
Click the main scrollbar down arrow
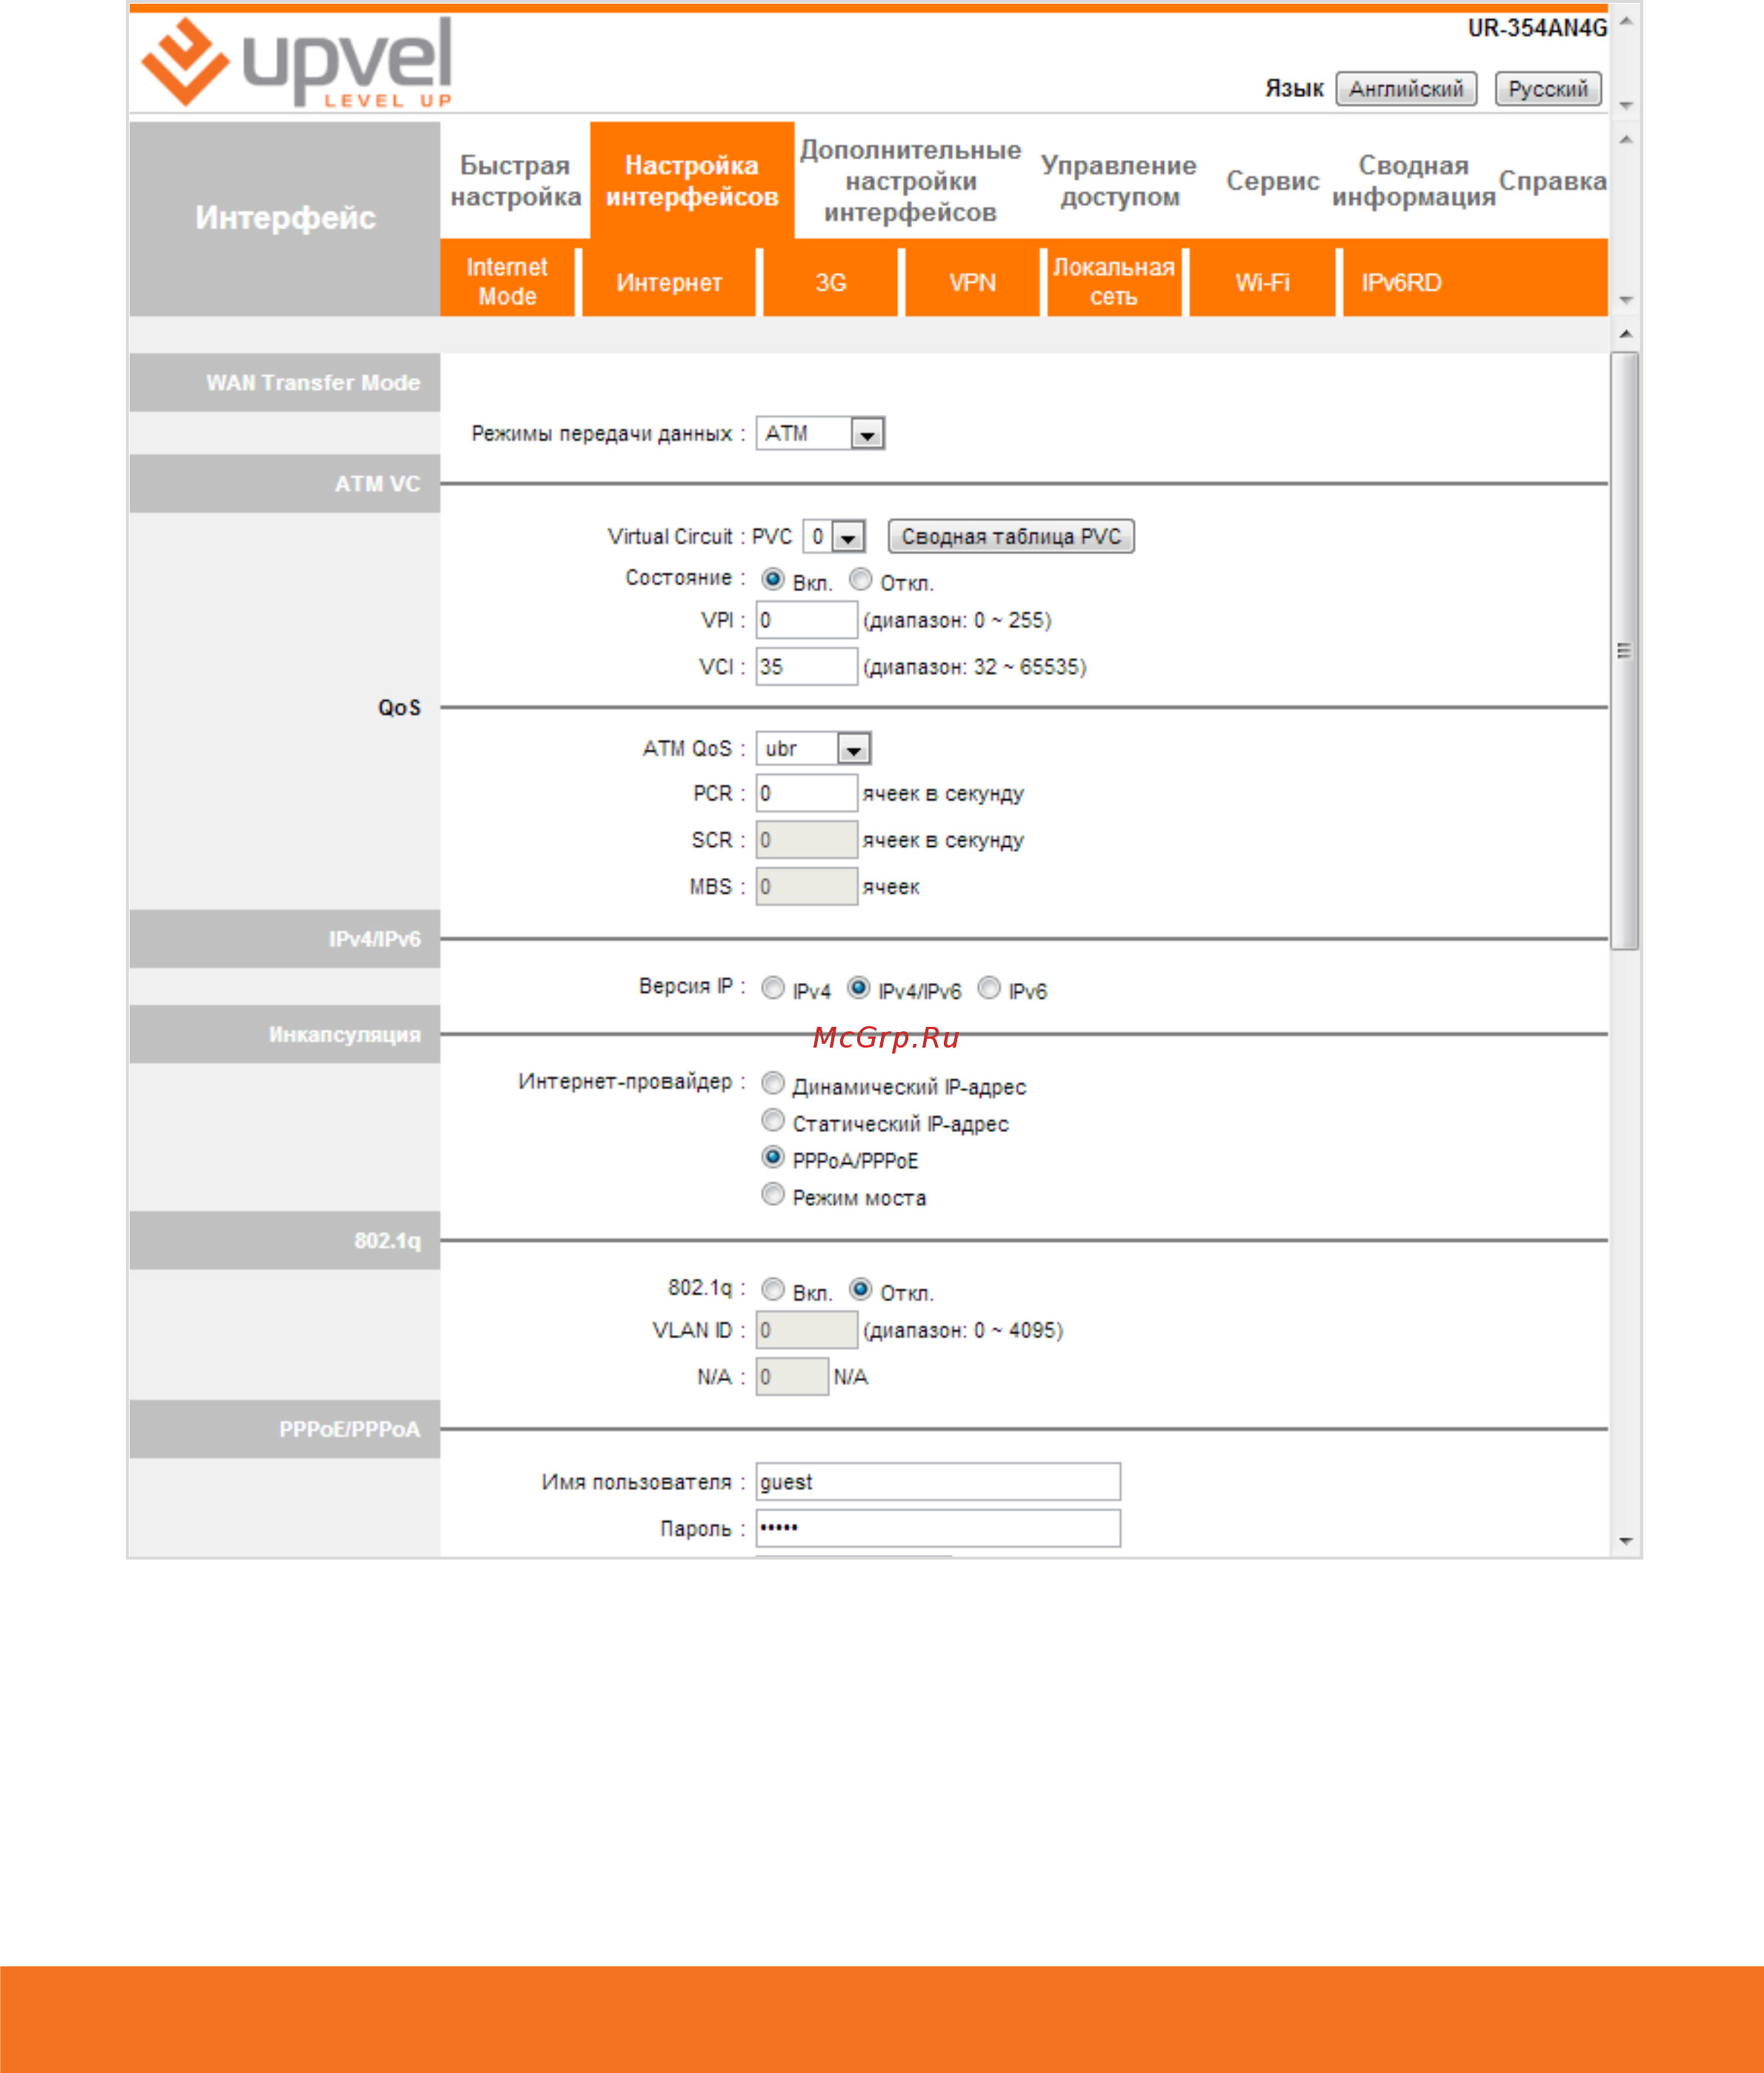(x=1625, y=1541)
